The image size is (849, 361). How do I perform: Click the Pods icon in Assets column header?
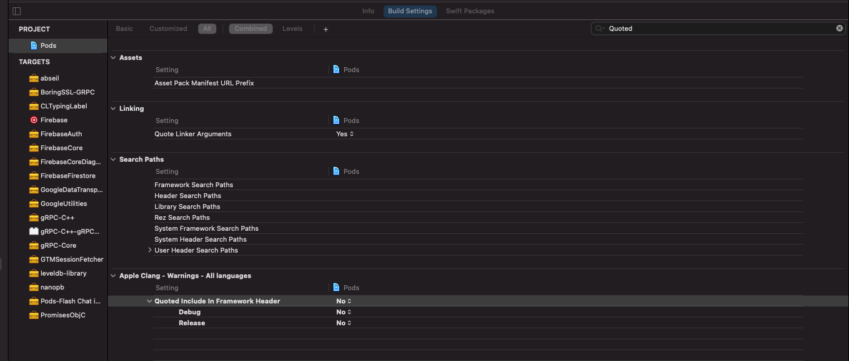[336, 70]
